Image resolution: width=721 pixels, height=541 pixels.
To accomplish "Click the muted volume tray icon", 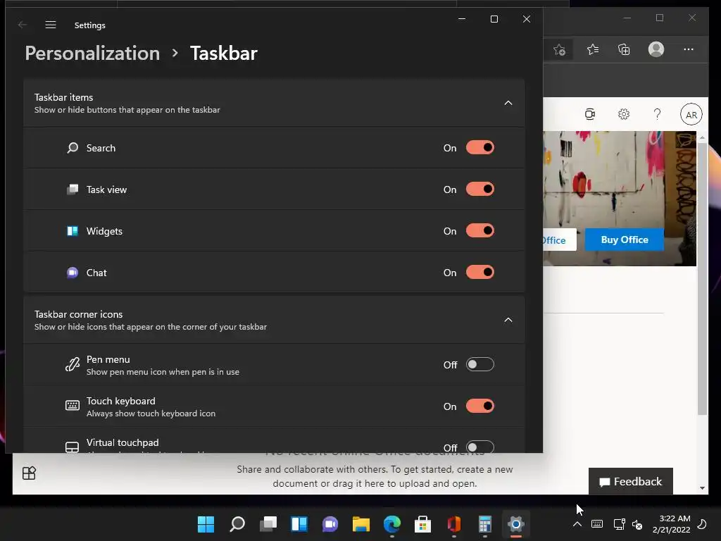I will coord(637,524).
